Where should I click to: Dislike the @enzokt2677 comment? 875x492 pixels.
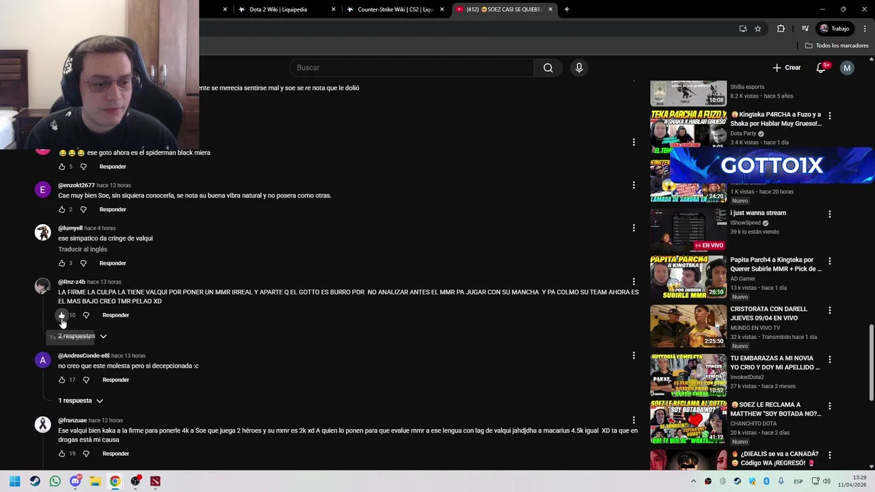[x=83, y=210]
